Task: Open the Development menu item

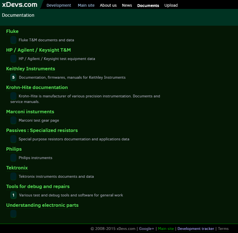Action: tap(59, 5)
